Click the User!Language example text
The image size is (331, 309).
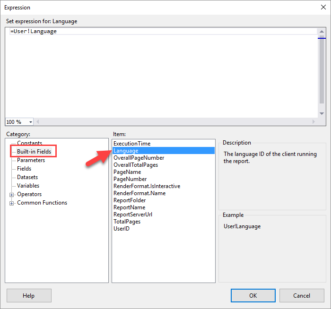click(242, 226)
